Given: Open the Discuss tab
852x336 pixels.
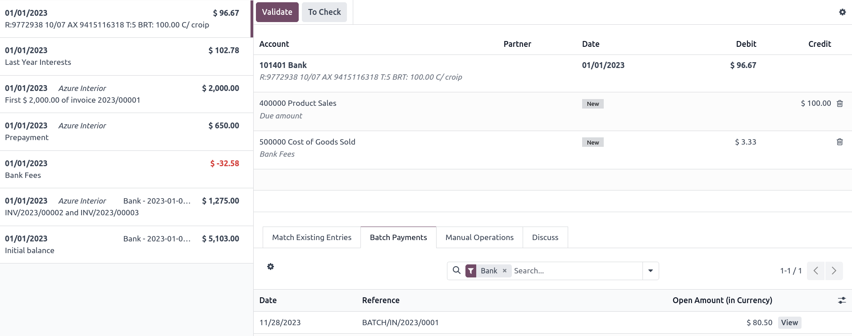Looking at the screenshot, I should point(545,237).
